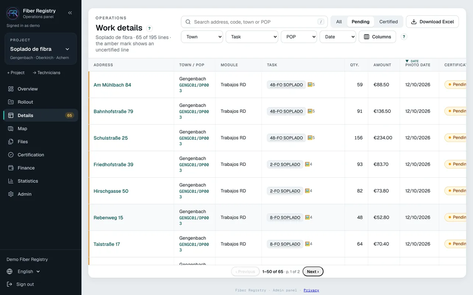Viewport: 473px width, 295px height.
Task: Open the photo count icon for Friedhofstraße 39
Action: pyautogui.click(x=309, y=164)
